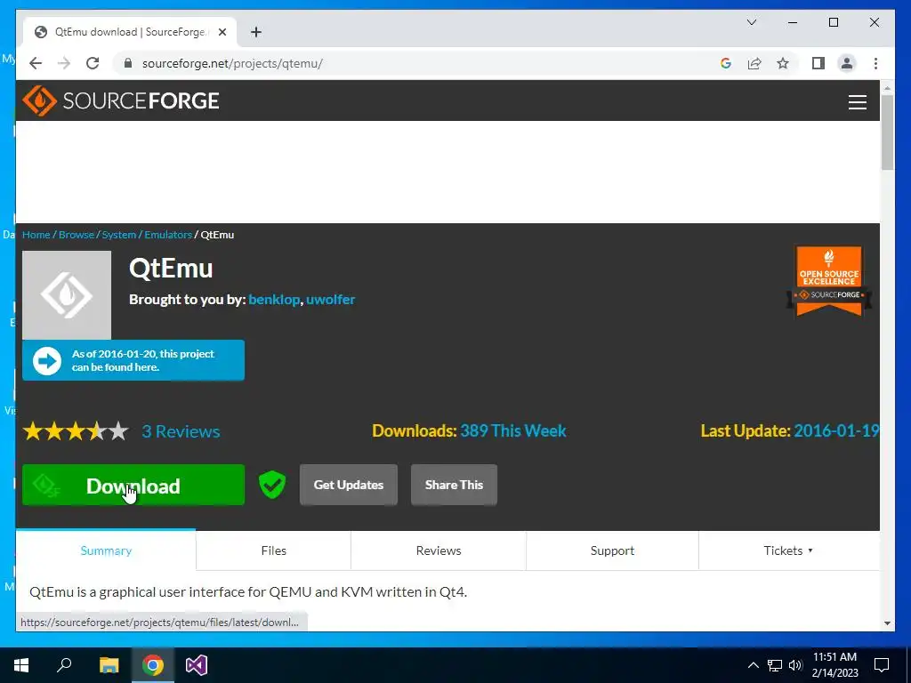The image size is (911, 683).
Task: Click the Google icon in the address bar
Action: [x=726, y=63]
